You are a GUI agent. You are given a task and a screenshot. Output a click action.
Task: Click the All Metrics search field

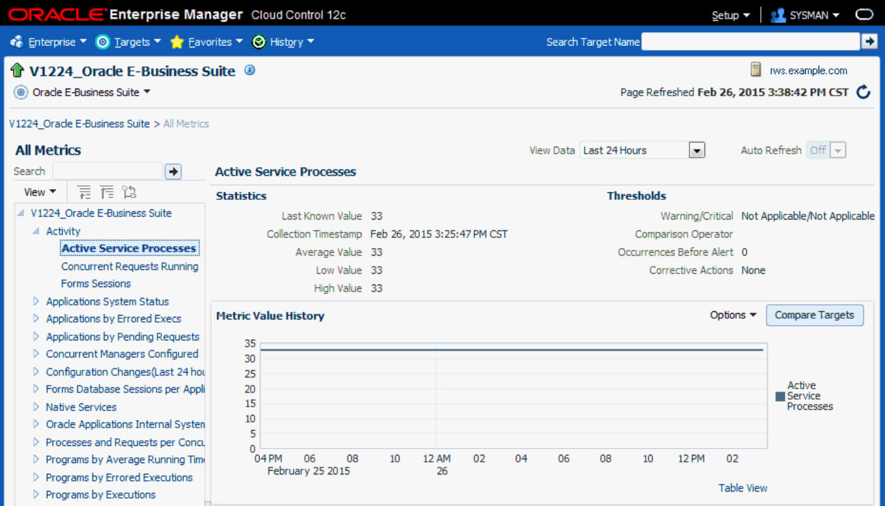[108, 171]
